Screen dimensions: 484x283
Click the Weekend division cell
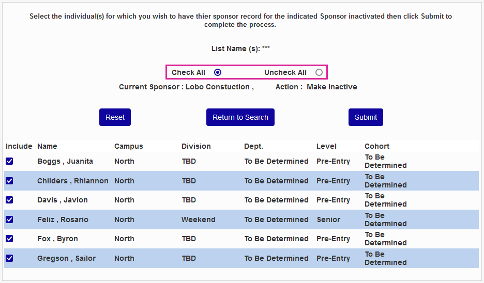(198, 219)
